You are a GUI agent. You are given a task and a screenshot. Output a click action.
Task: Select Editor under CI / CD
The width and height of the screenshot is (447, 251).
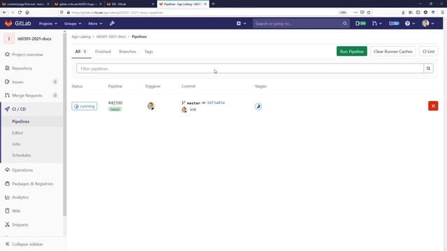coord(17,133)
